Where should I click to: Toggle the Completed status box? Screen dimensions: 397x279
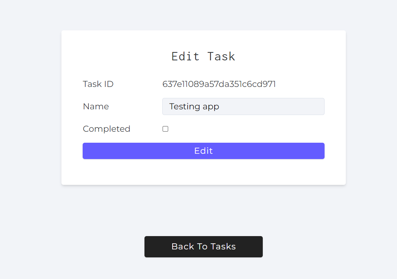(x=165, y=129)
